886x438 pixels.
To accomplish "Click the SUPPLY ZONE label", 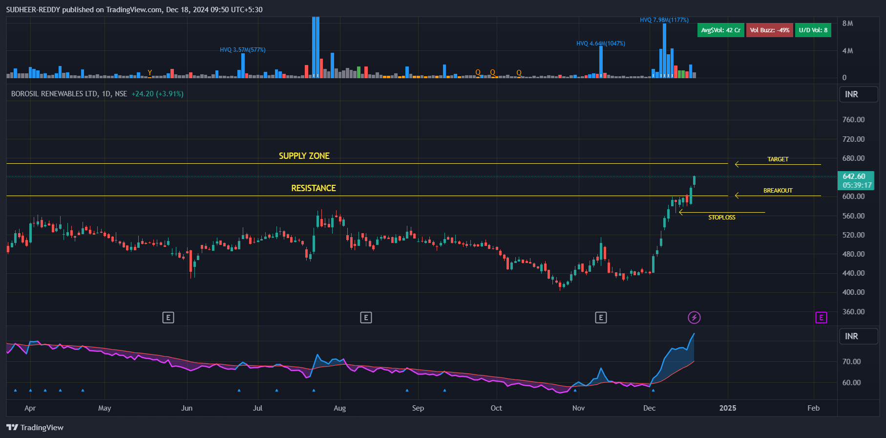I will [304, 156].
